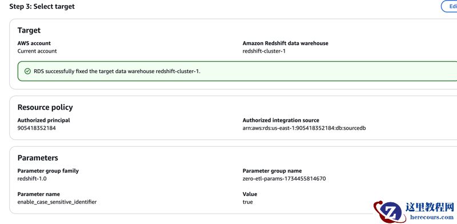Select the 'Current account' value
The height and width of the screenshot is (224, 457).
pyautogui.click(x=37, y=51)
